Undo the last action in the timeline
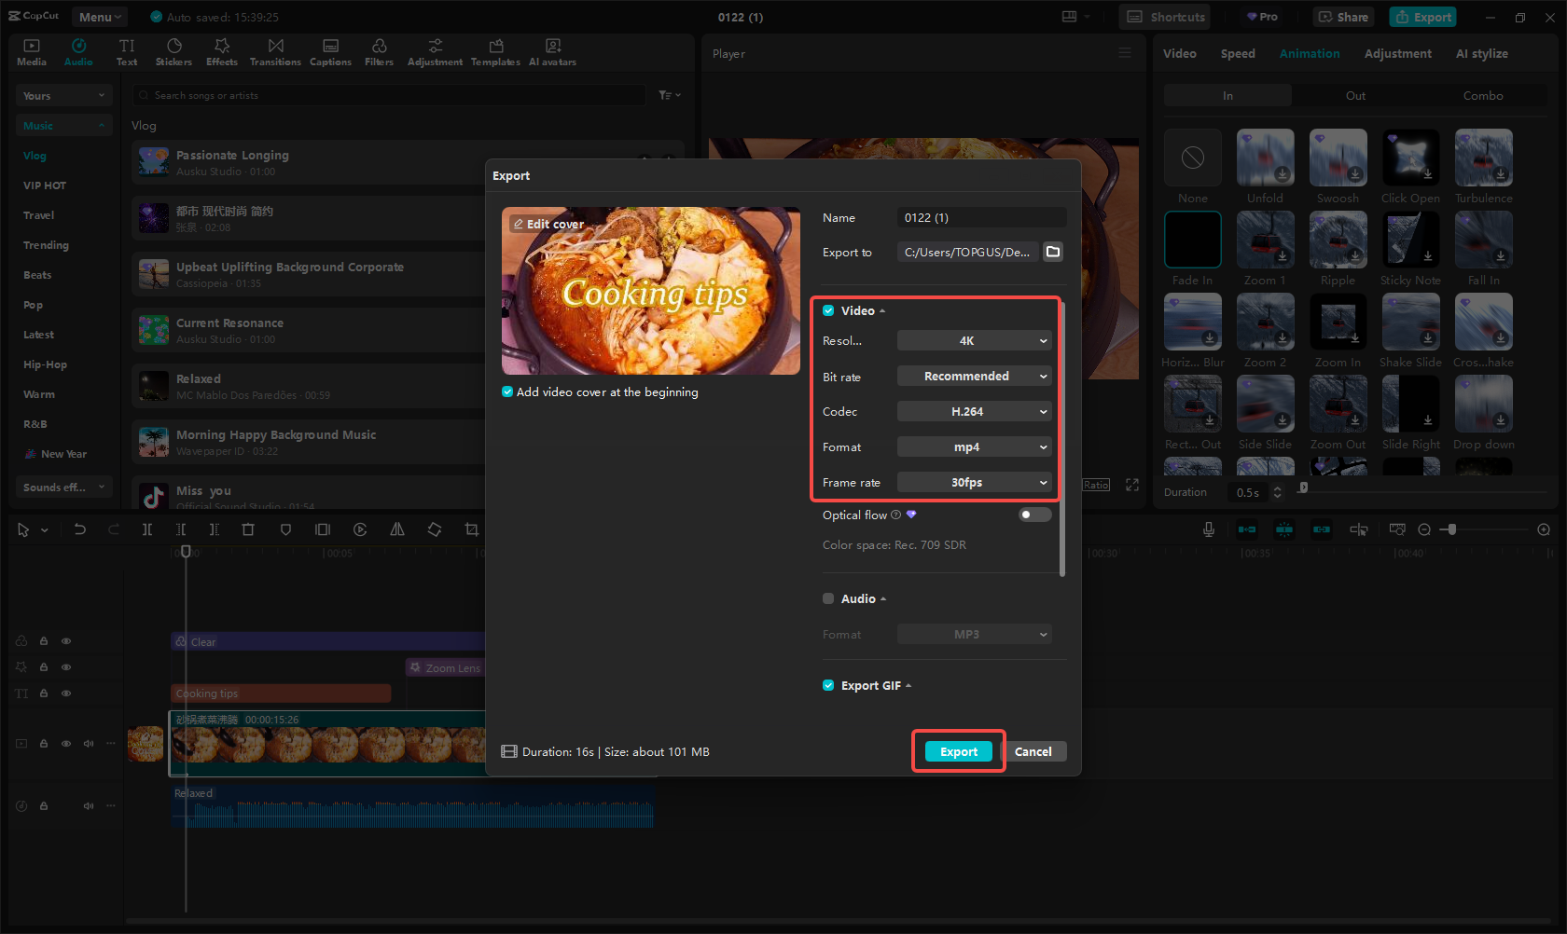Image resolution: width=1567 pixels, height=934 pixels. [x=79, y=529]
